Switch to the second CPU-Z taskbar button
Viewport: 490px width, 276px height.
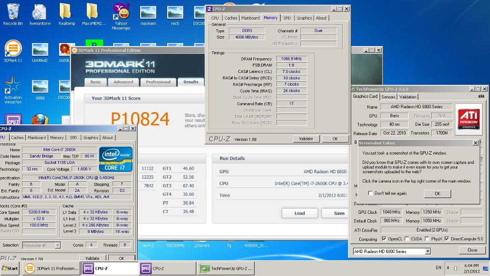tap(168, 268)
